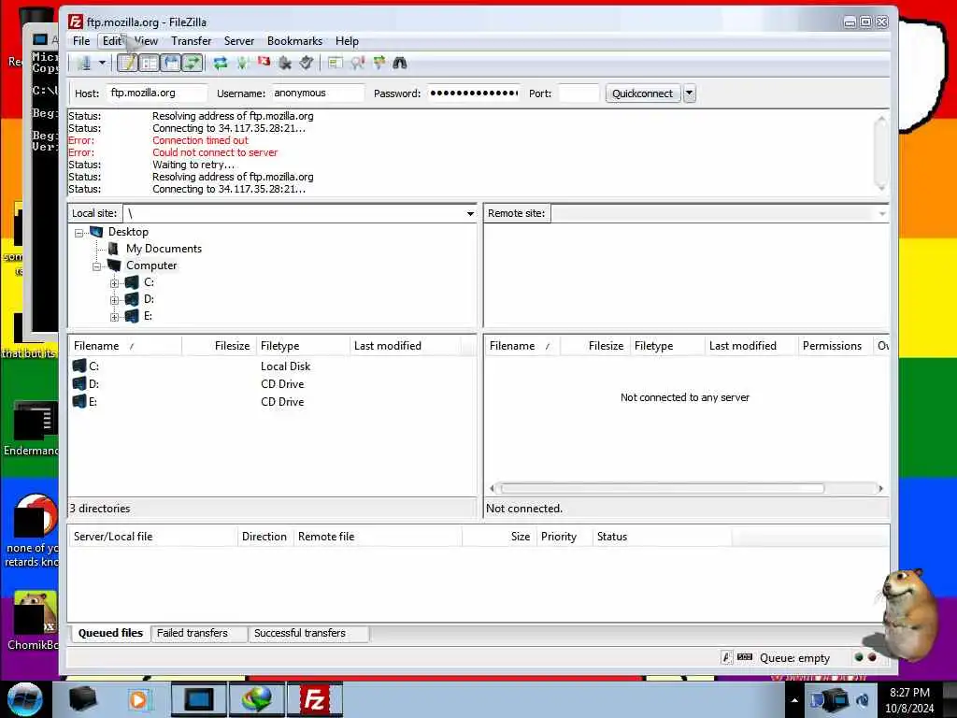Click the encryption status icon in status bar
Screen dimensions: 957x718
click(726, 657)
